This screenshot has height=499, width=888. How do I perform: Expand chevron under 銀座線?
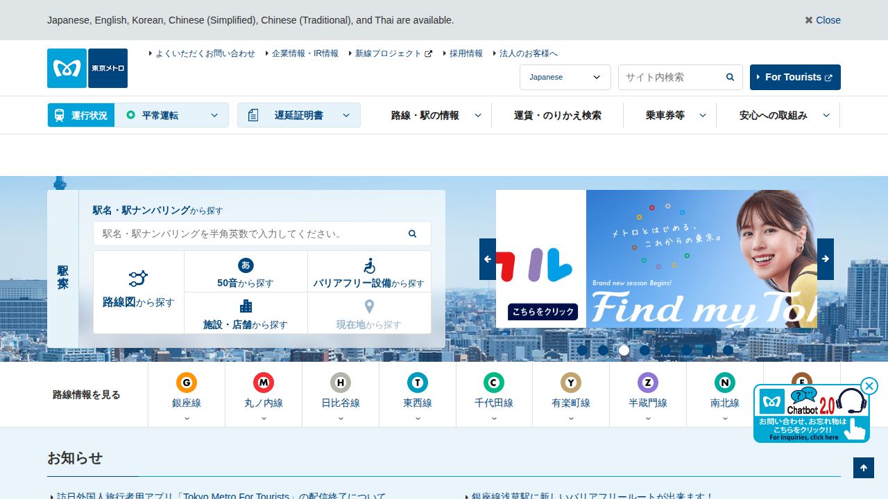[187, 418]
